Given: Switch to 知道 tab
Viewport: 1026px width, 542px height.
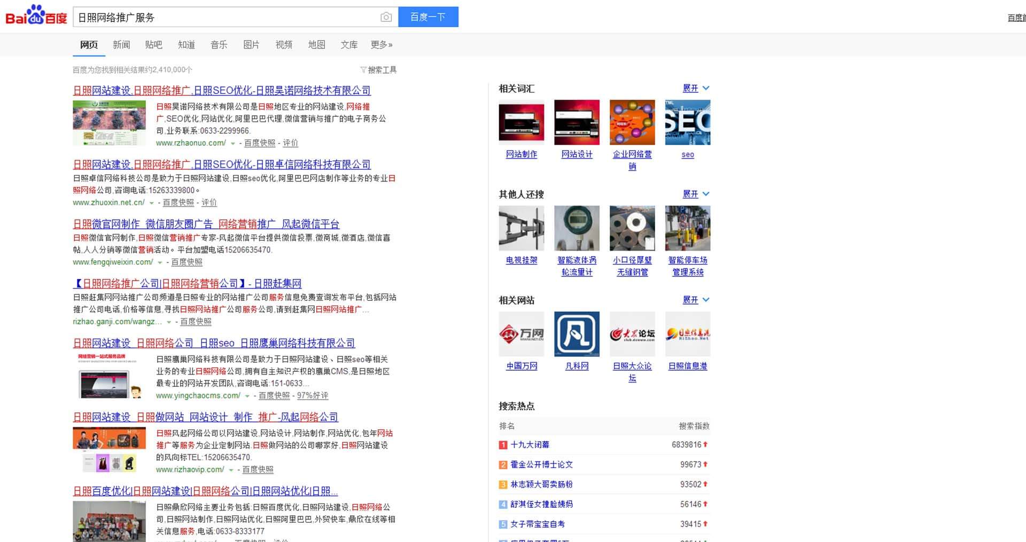Looking at the screenshot, I should (186, 45).
